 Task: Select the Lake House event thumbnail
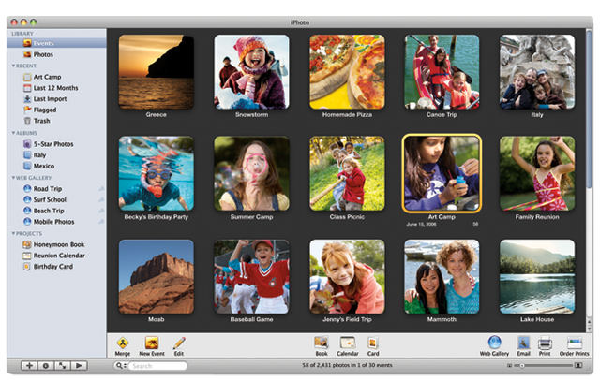coord(537,277)
